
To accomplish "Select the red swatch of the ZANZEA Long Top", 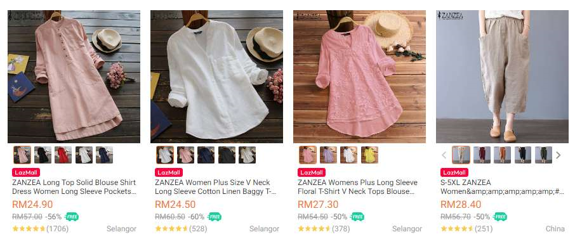I will [63, 155].
